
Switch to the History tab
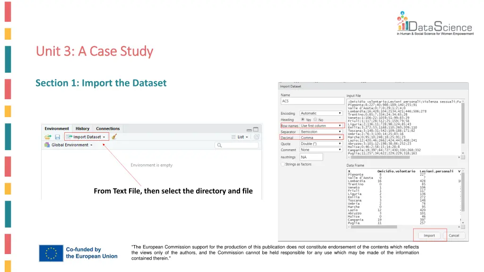[82, 128]
